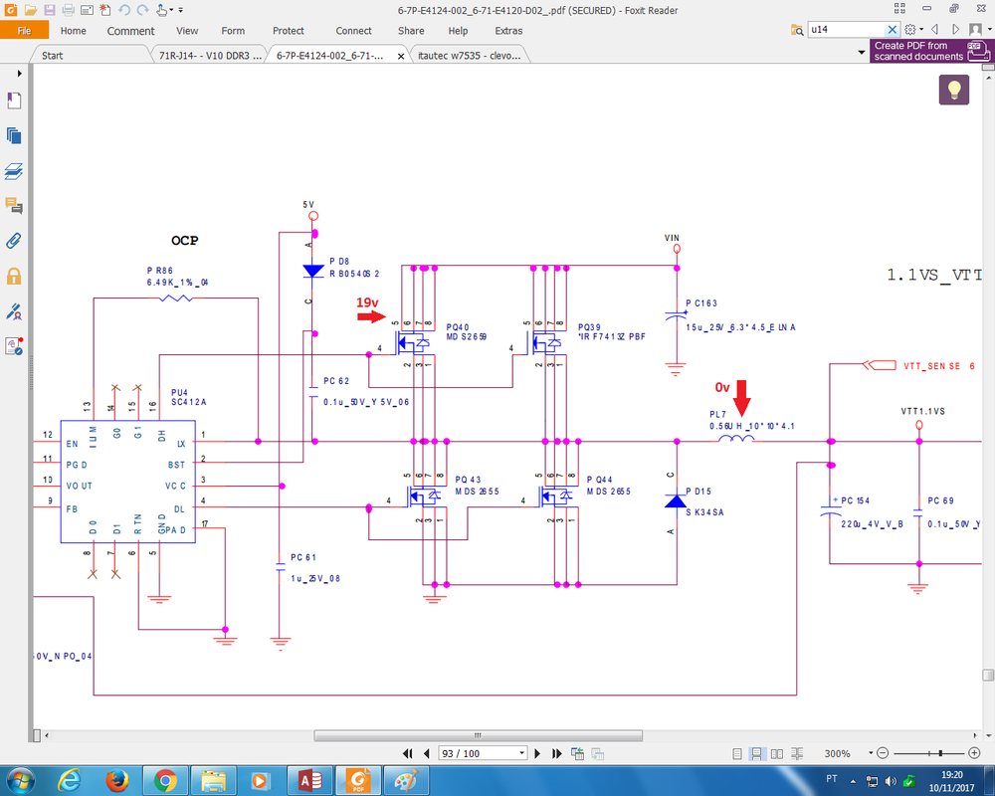Open the security lock panel
Viewport: 995px width, 796px height.
[x=14, y=276]
